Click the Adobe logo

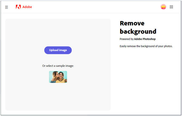click(24, 7)
